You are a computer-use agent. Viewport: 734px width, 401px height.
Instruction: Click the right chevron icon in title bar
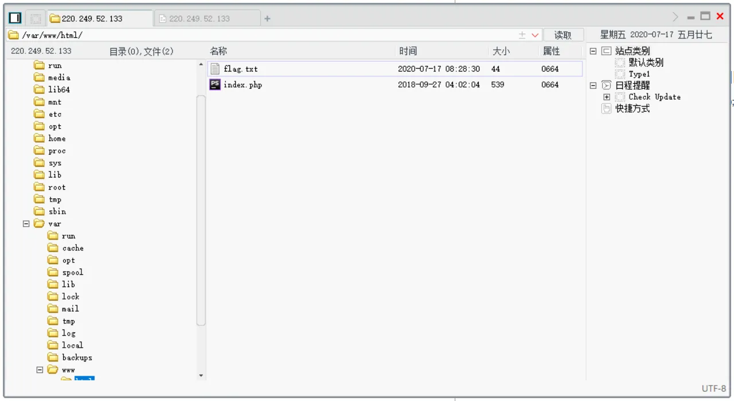coord(676,17)
